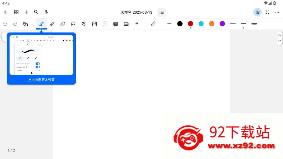The image size is (283, 159).
Task: Add a new page with plus icon
Action: coord(26,12)
